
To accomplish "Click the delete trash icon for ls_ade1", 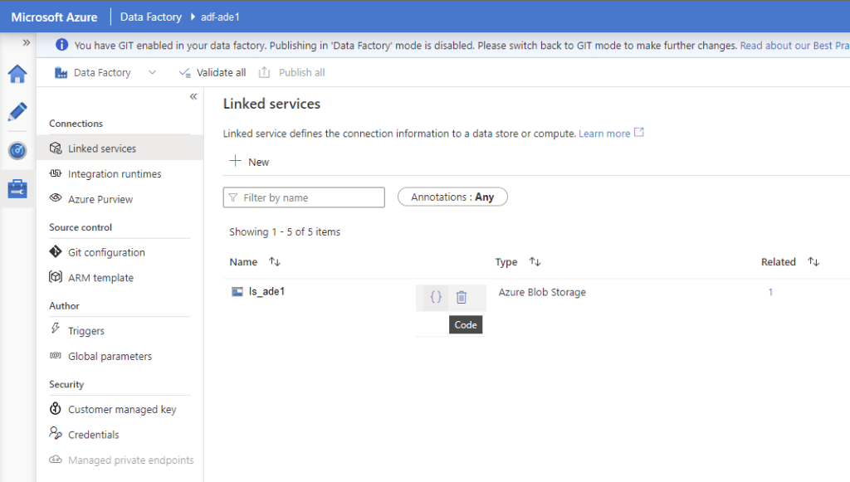I will [x=462, y=297].
